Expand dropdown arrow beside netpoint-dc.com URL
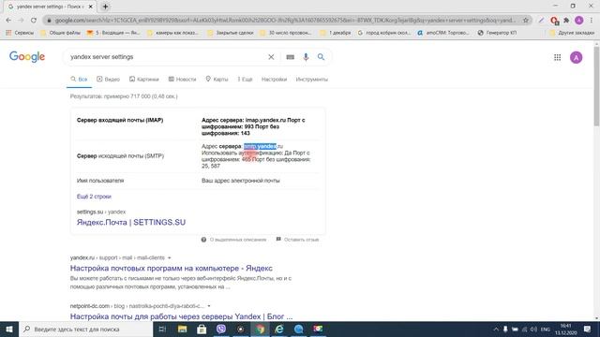Viewport: 600px width, 337px height. click(209, 306)
